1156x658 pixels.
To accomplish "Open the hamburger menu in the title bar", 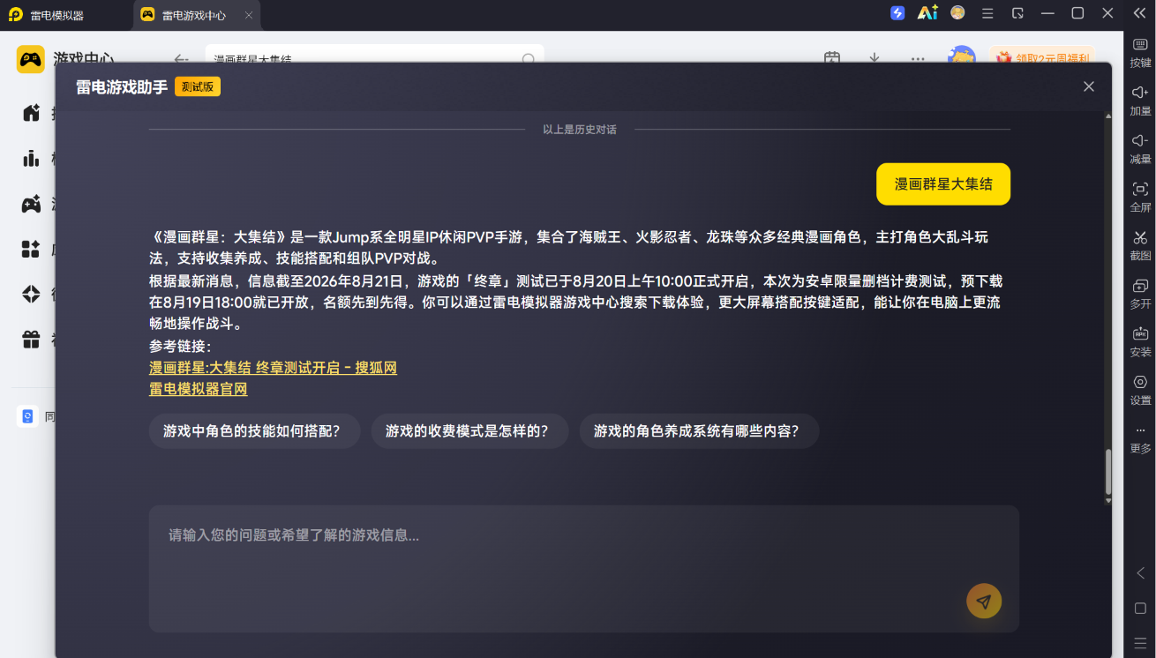I will [x=987, y=13].
